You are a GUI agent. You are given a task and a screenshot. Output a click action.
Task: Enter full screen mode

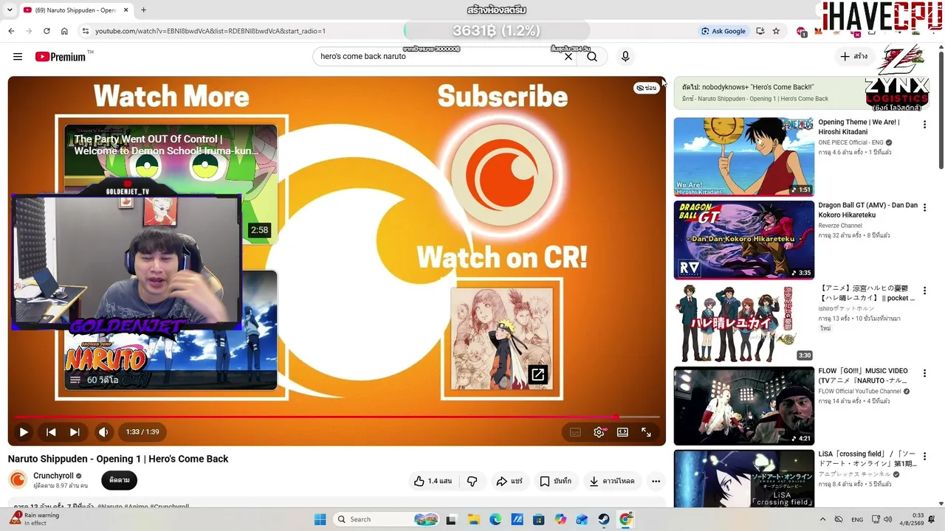click(x=646, y=432)
